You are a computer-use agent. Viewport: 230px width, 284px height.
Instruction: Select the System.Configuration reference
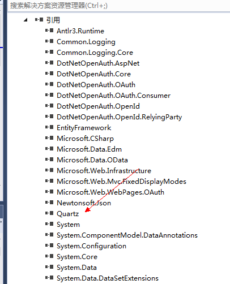[x=91, y=246]
